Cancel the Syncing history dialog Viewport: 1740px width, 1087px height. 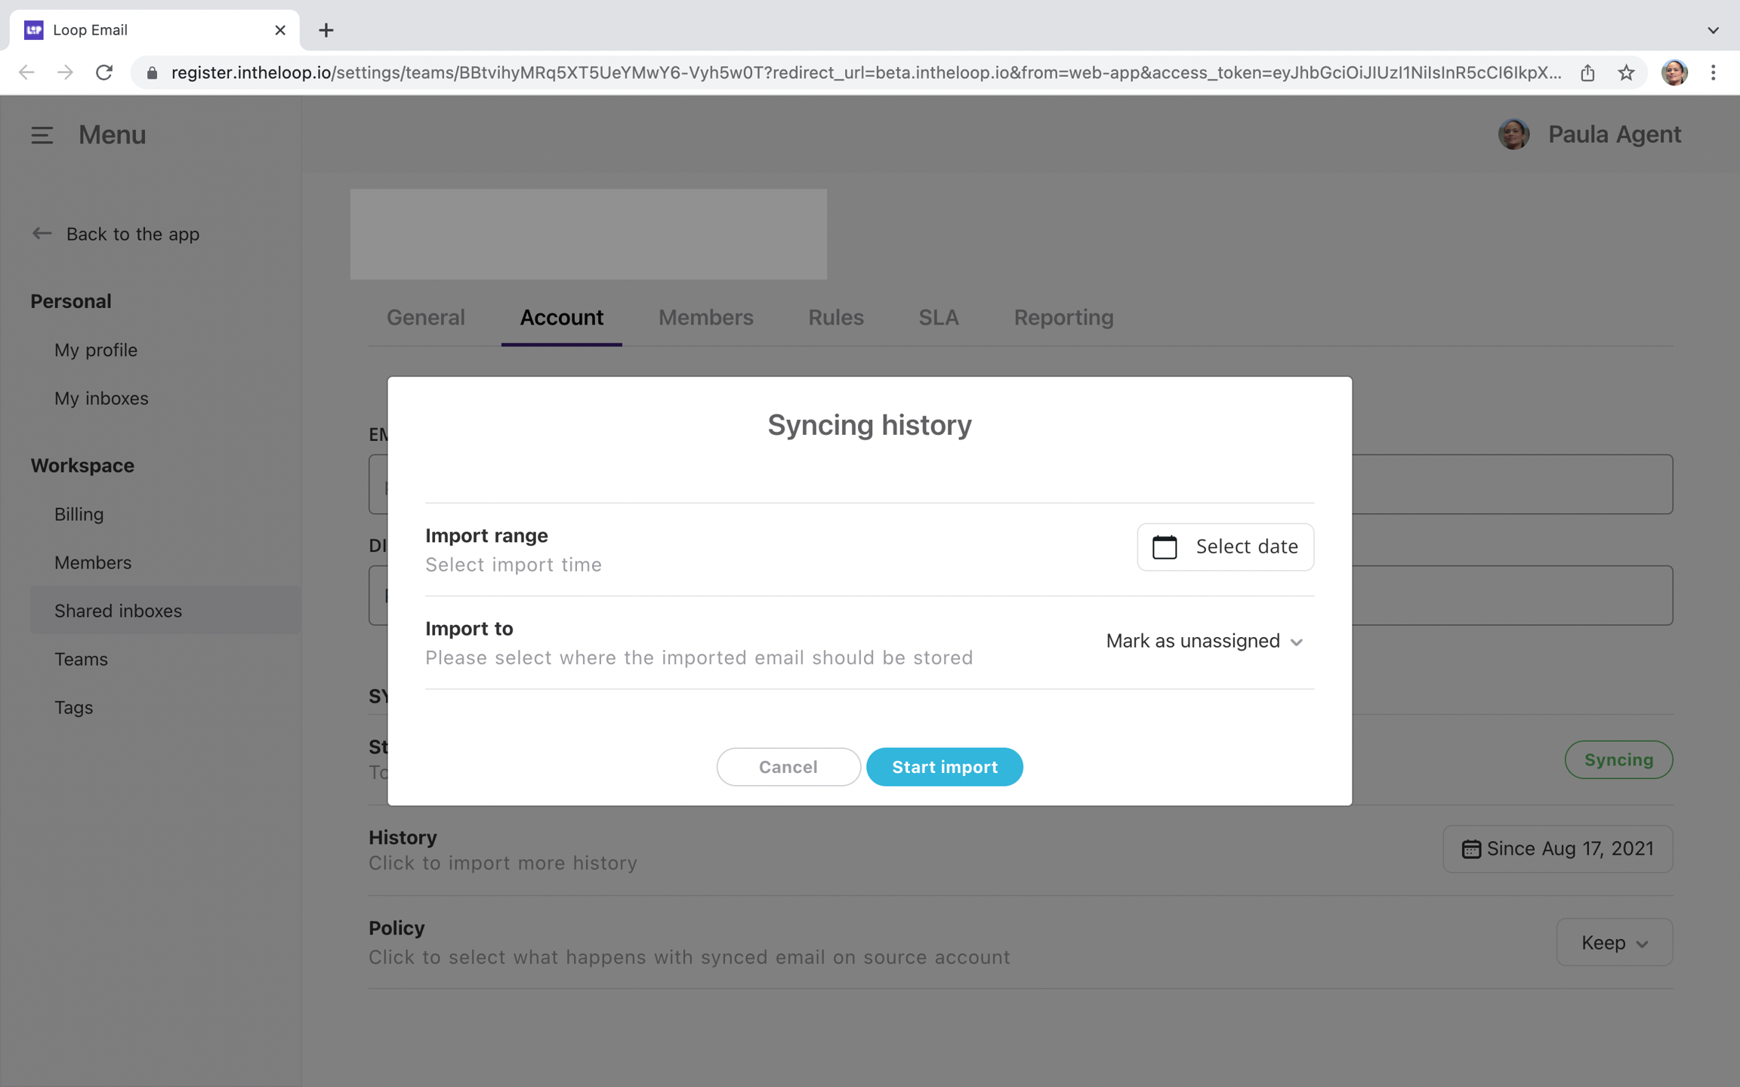tap(788, 767)
